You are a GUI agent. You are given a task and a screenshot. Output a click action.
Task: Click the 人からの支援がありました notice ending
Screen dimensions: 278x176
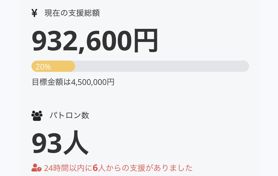[x=145, y=168]
